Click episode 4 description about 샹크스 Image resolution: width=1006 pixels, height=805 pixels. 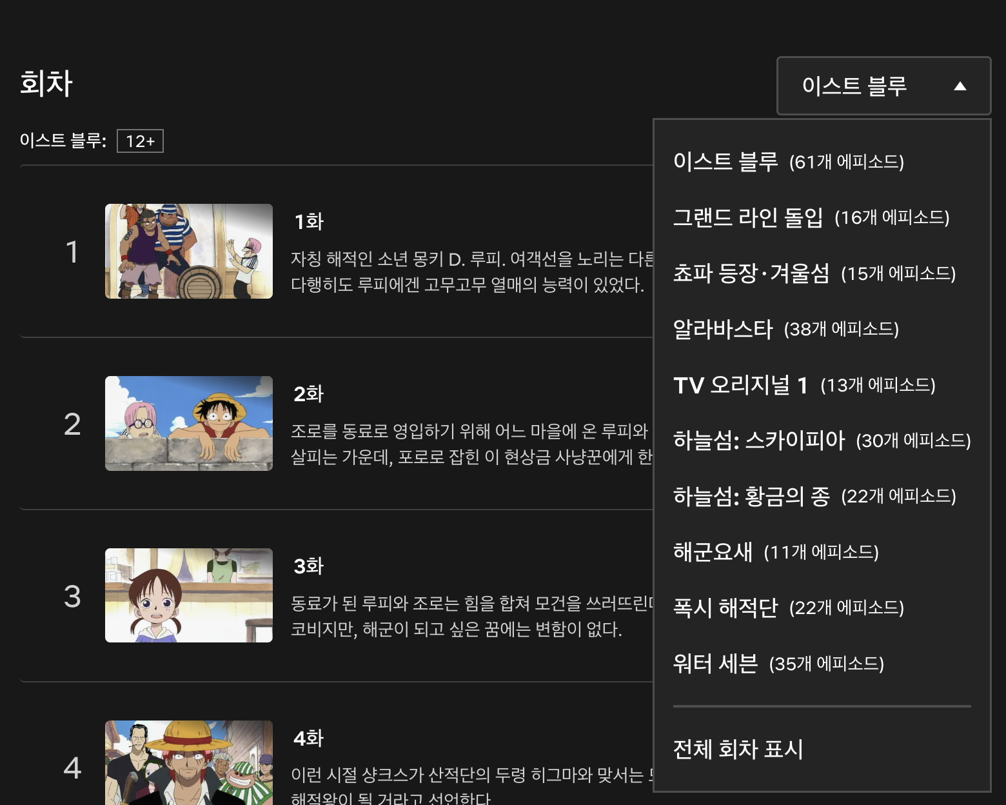(472, 784)
